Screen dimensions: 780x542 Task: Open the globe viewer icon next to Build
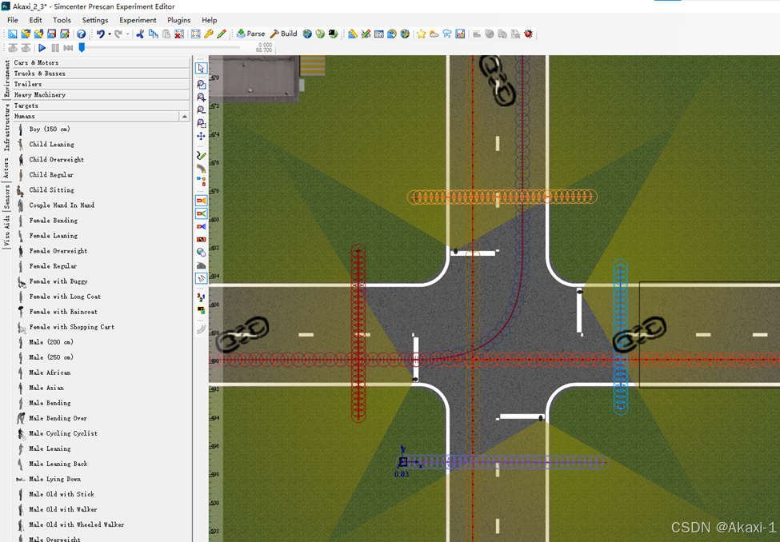point(307,34)
